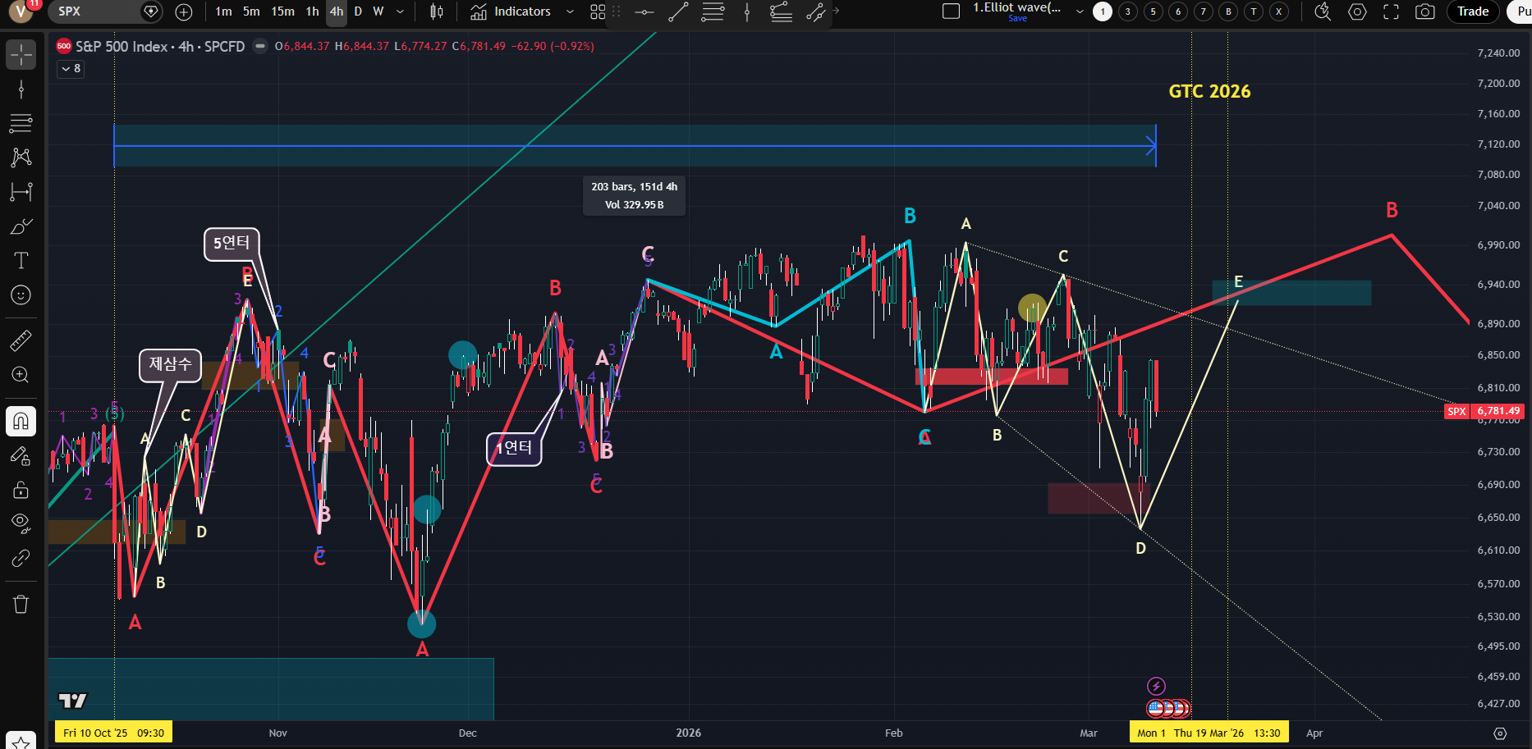Select trend-based Fib tool in favorites bar

click(x=781, y=11)
